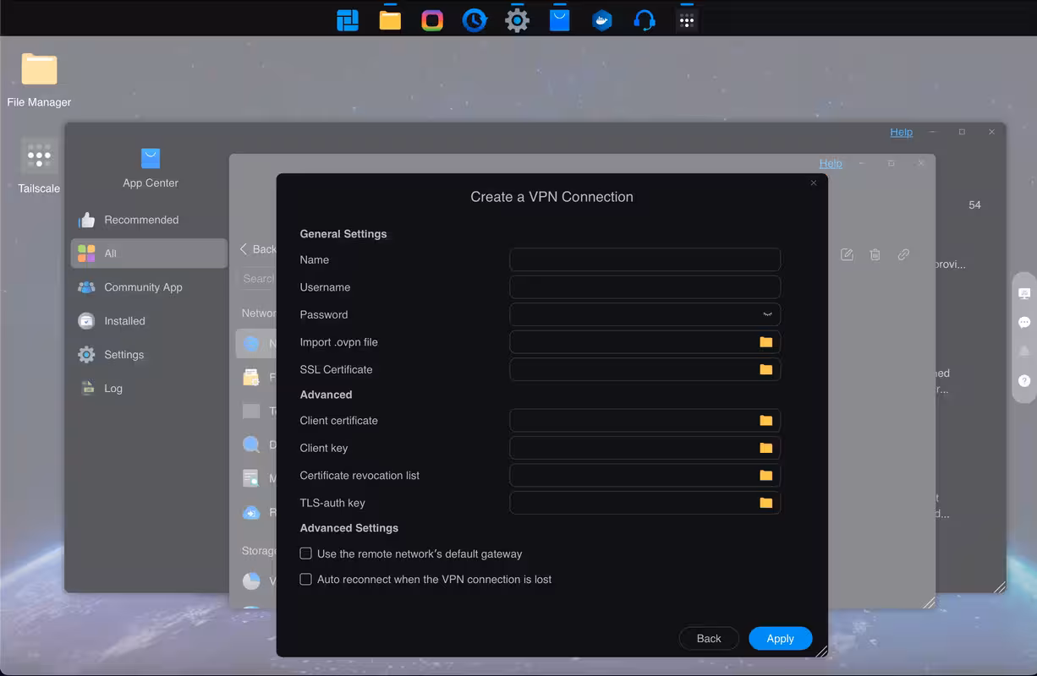Click the edit pencil icon behind dialog

[847, 254]
